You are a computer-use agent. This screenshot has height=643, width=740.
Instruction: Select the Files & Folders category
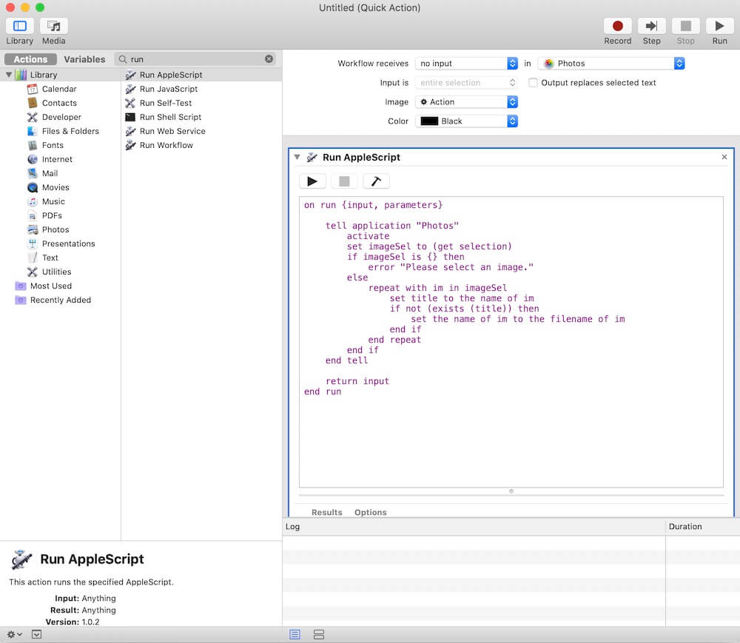click(70, 131)
